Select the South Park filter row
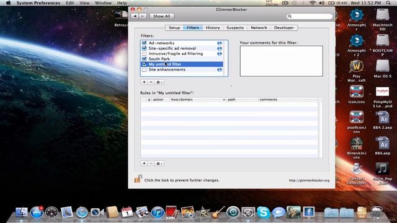Screen dimensions: 397x223 pyautogui.click(x=182, y=59)
